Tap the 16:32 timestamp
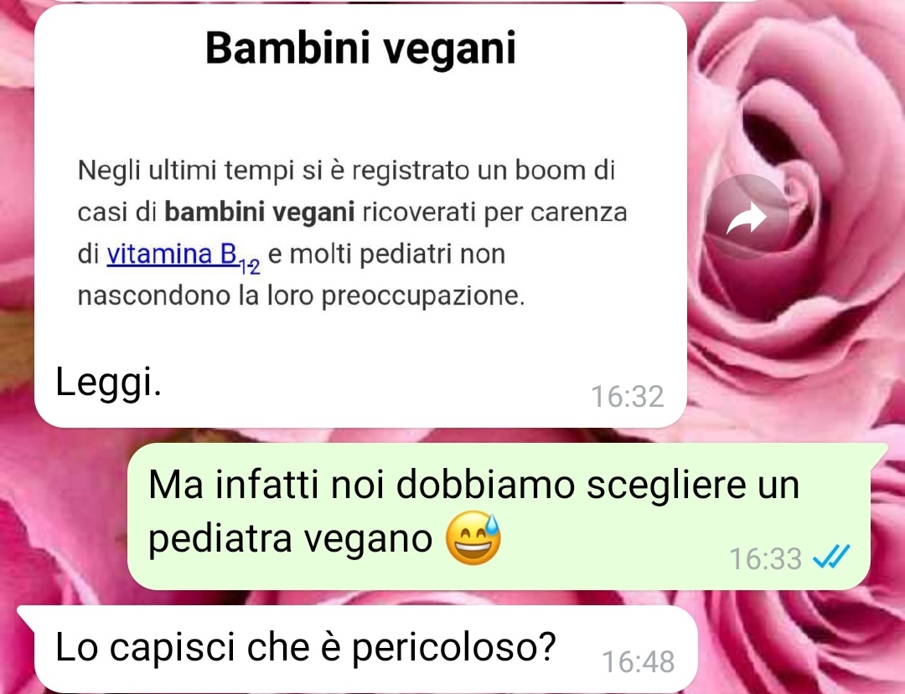 coord(628,397)
